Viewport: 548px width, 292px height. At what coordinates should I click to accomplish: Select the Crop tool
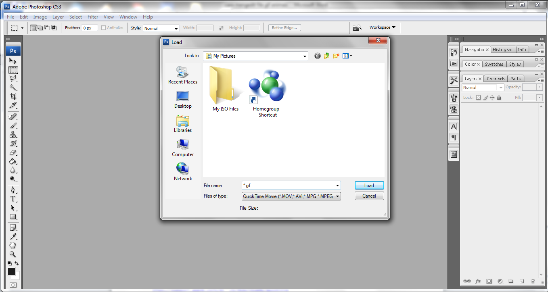click(x=13, y=96)
